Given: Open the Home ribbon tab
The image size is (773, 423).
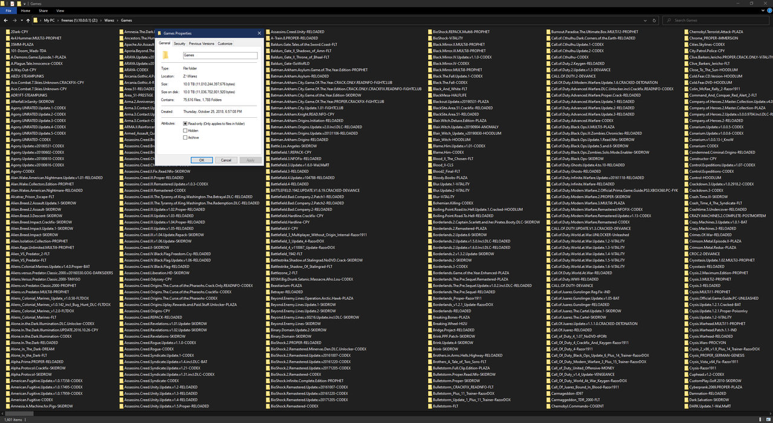Looking at the screenshot, I should (x=25, y=11).
